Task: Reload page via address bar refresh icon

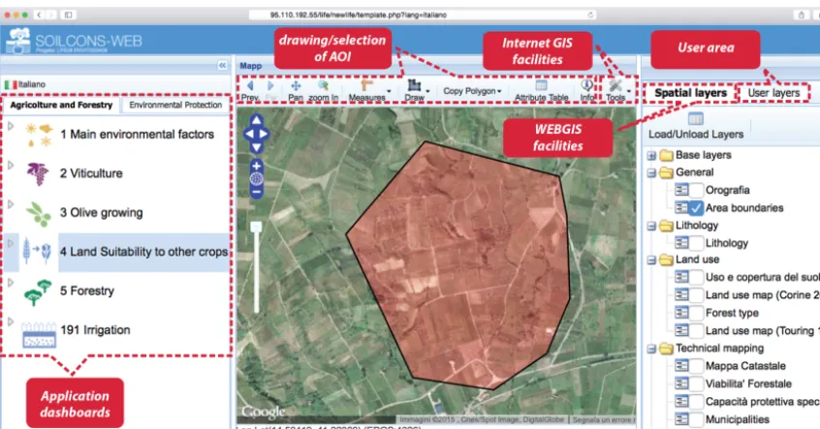Action: pos(590,15)
